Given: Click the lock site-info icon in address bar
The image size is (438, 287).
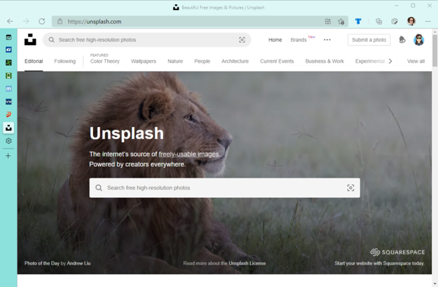Looking at the screenshot, I should click(x=59, y=22).
